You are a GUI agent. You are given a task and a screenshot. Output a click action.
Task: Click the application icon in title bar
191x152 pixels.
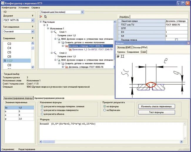[x=2, y=3]
